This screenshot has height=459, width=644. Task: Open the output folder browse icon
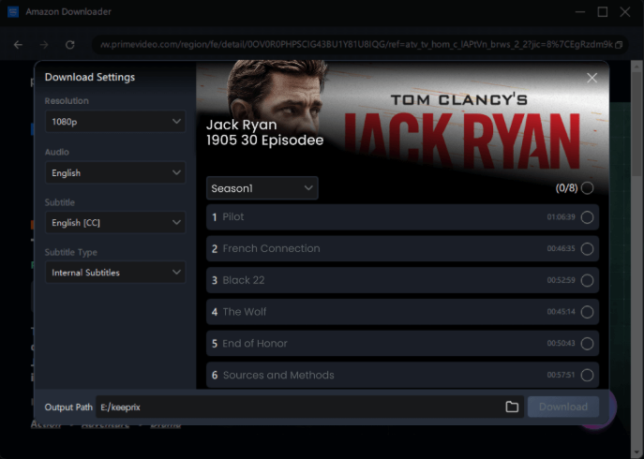512,407
